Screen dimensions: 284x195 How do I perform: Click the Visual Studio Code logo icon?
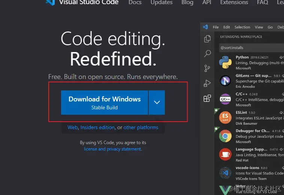click(x=50, y=3)
